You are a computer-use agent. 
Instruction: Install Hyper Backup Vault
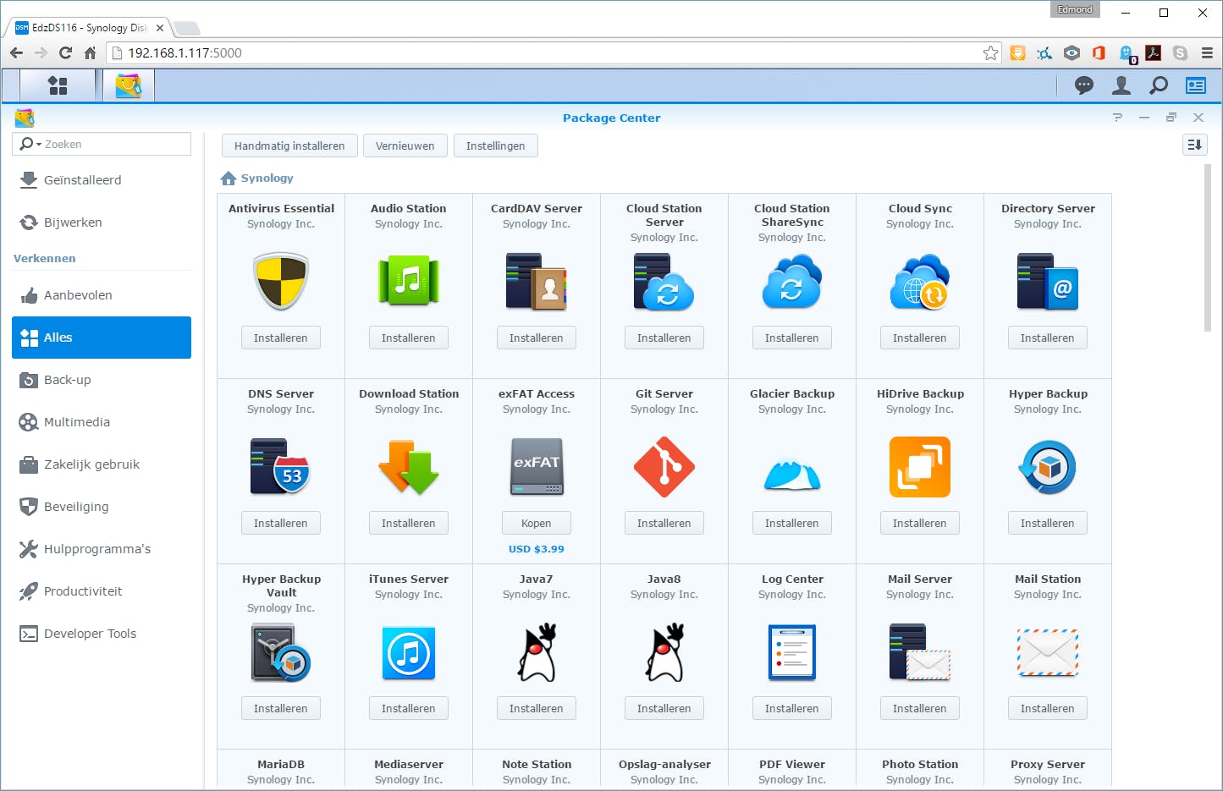tap(281, 708)
